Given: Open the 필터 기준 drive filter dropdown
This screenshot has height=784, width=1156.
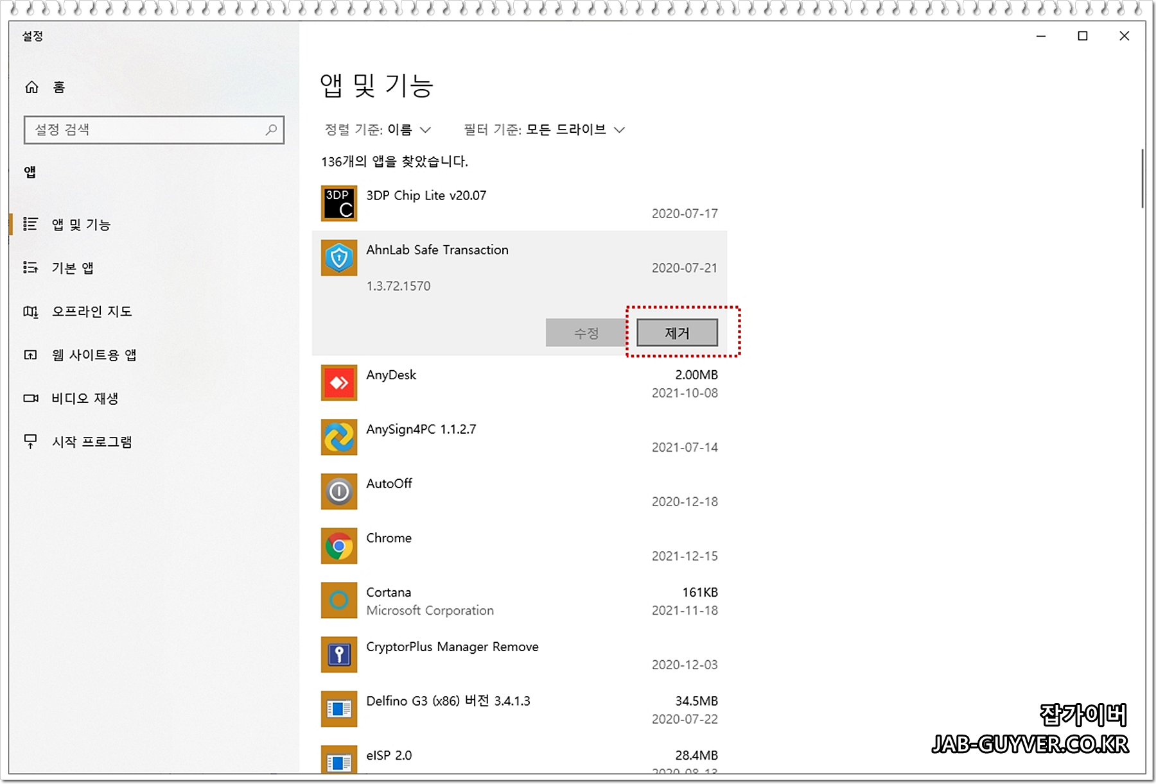Looking at the screenshot, I should (544, 130).
